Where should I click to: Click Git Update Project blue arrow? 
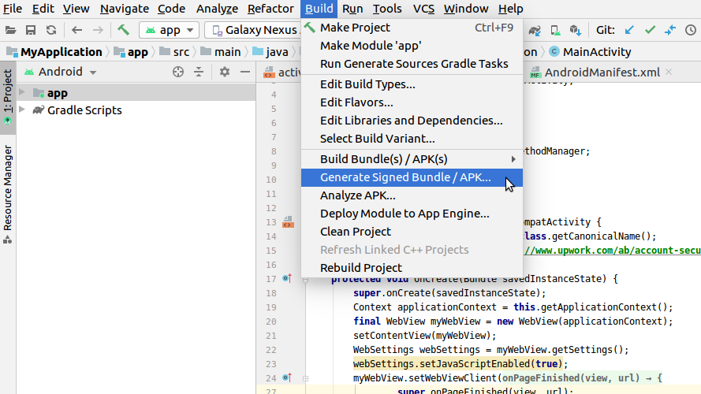pyautogui.click(x=629, y=30)
